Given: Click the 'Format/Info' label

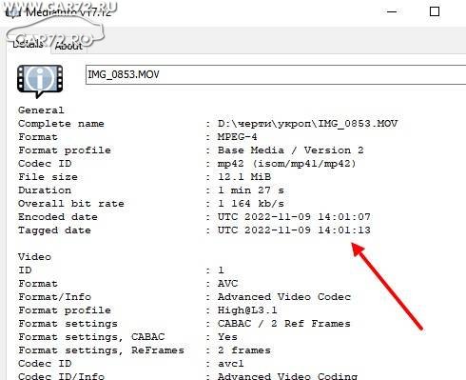Looking at the screenshot, I should click(54, 297).
